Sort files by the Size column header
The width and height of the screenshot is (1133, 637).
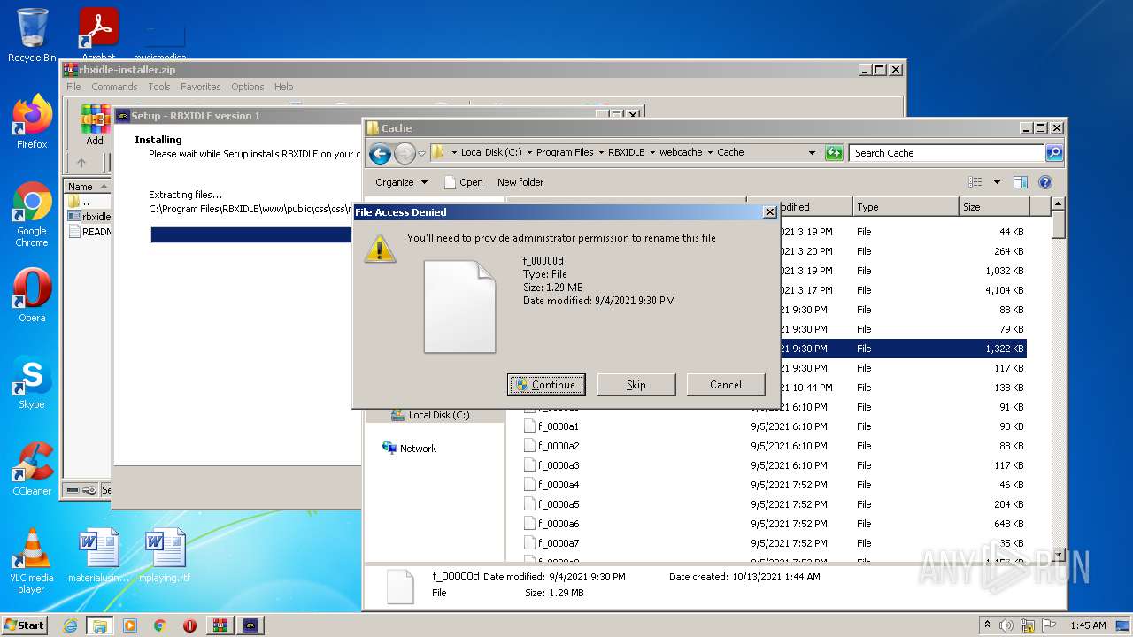tap(994, 207)
